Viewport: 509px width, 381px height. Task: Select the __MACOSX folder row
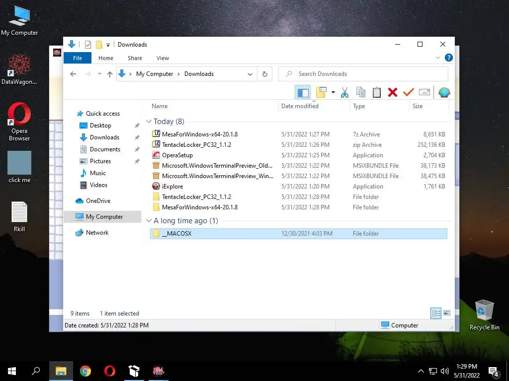tap(299, 234)
